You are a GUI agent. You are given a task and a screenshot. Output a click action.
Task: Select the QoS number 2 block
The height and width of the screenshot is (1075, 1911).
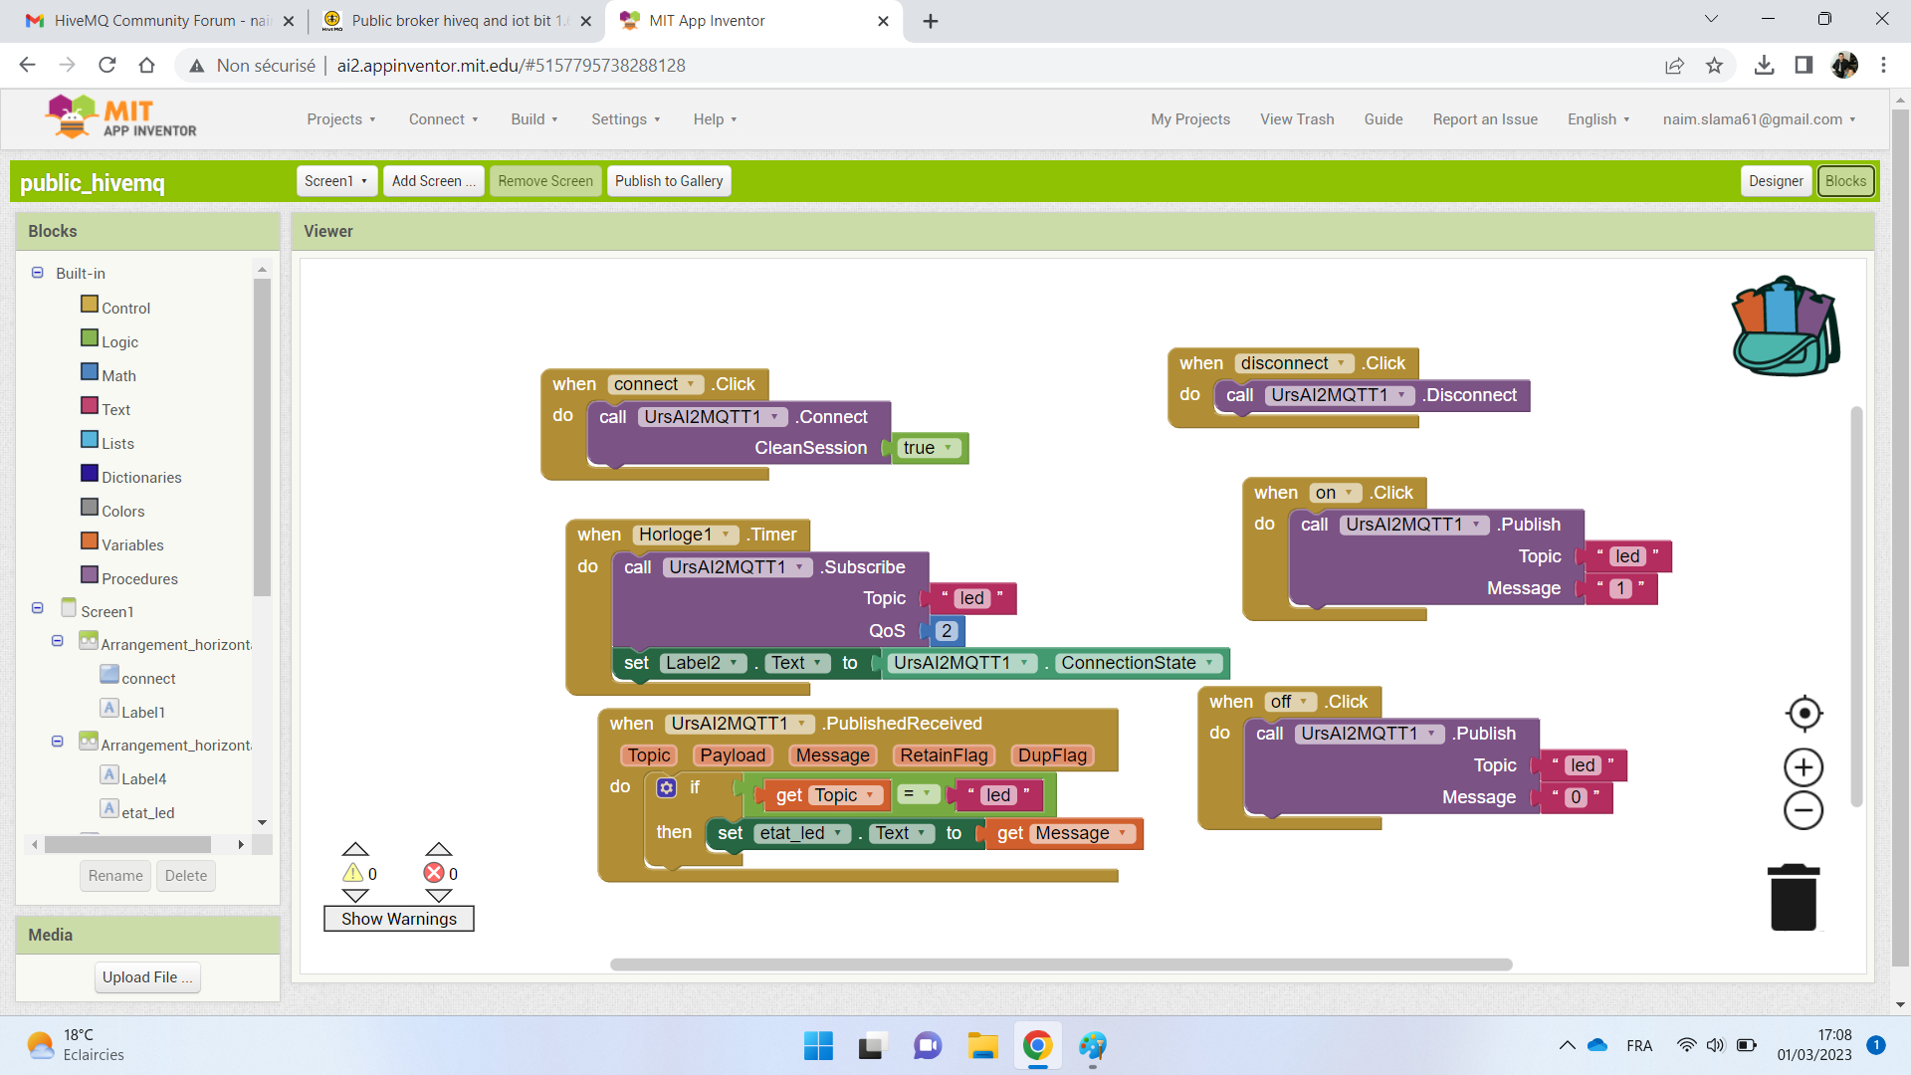pyautogui.click(x=947, y=631)
